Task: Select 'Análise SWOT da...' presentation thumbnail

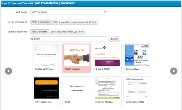Action: (46, 58)
